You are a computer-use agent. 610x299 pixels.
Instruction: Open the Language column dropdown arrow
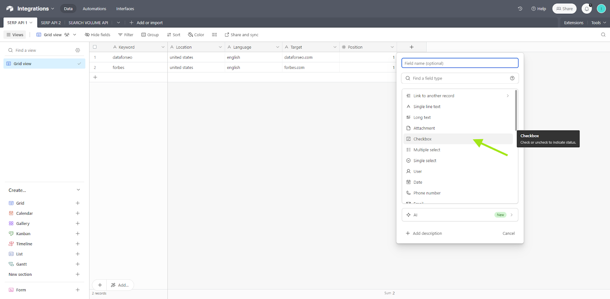coord(278,47)
